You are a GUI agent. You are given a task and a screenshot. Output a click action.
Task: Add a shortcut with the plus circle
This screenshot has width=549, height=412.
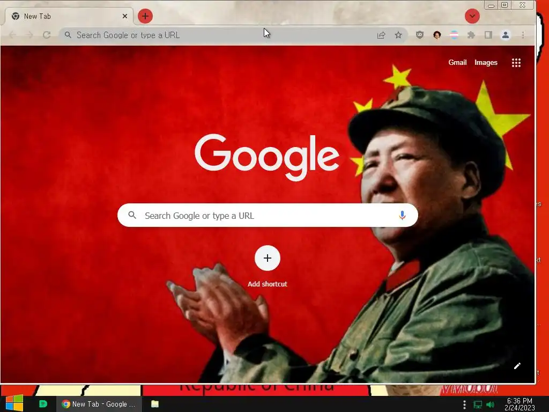(267, 258)
